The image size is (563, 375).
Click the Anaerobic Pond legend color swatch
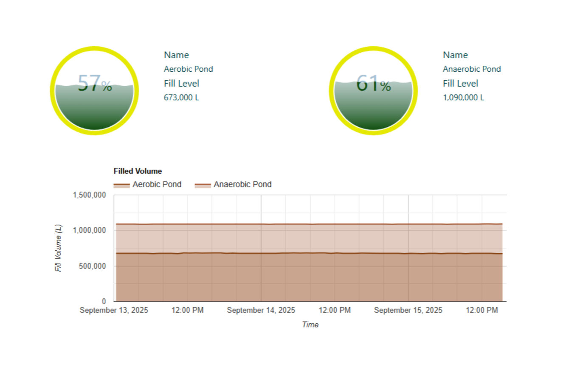point(203,185)
